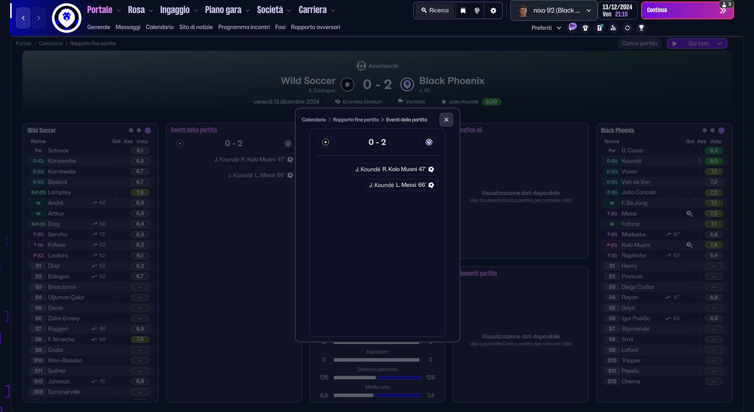754x412 pixels.
Task: Click the Jules Koundé 9,00 star rating
Action: (x=471, y=102)
